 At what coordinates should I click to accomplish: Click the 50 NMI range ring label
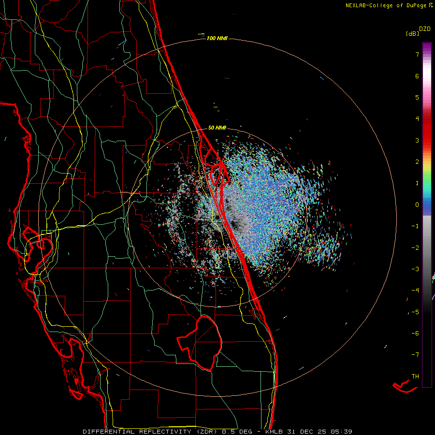coord(217,128)
